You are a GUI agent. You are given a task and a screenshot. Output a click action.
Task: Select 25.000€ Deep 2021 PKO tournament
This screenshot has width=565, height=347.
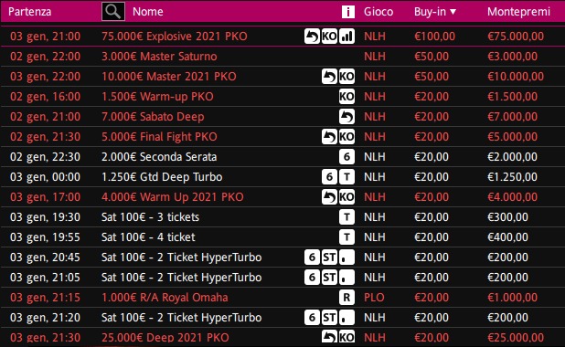pyautogui.click(x=165, y=337)
